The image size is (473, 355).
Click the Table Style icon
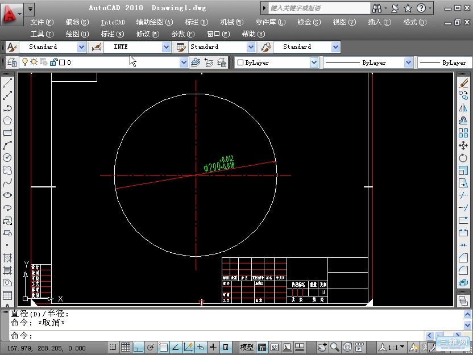pos(181,47)
